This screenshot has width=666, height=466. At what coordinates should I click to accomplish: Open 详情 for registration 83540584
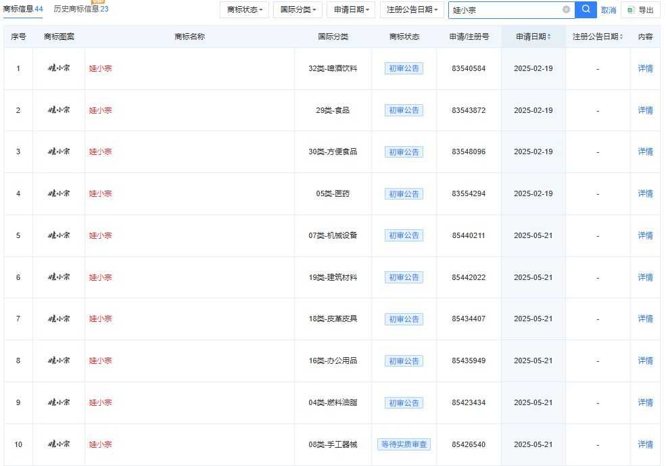pyautogui.click(x=645, y=68)
